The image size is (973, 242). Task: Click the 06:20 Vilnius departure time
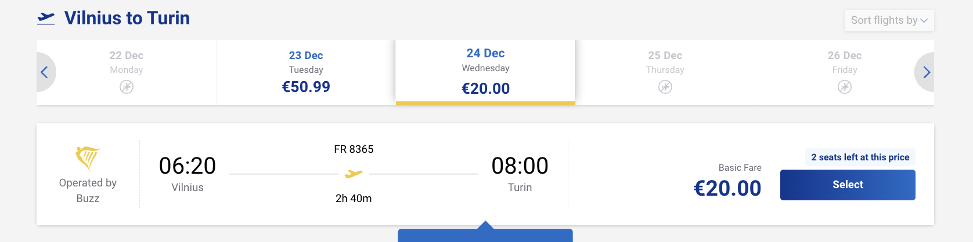tap(188, 166)
